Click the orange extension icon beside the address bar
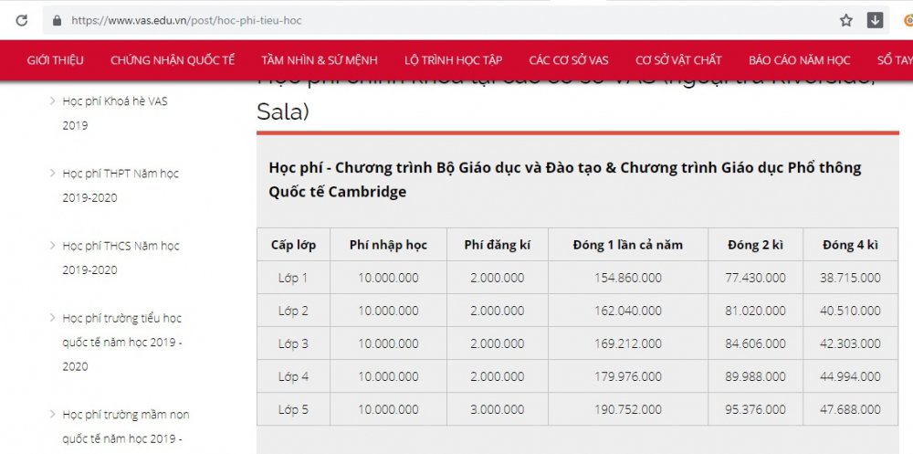The image size is (913, 454). 908,20
